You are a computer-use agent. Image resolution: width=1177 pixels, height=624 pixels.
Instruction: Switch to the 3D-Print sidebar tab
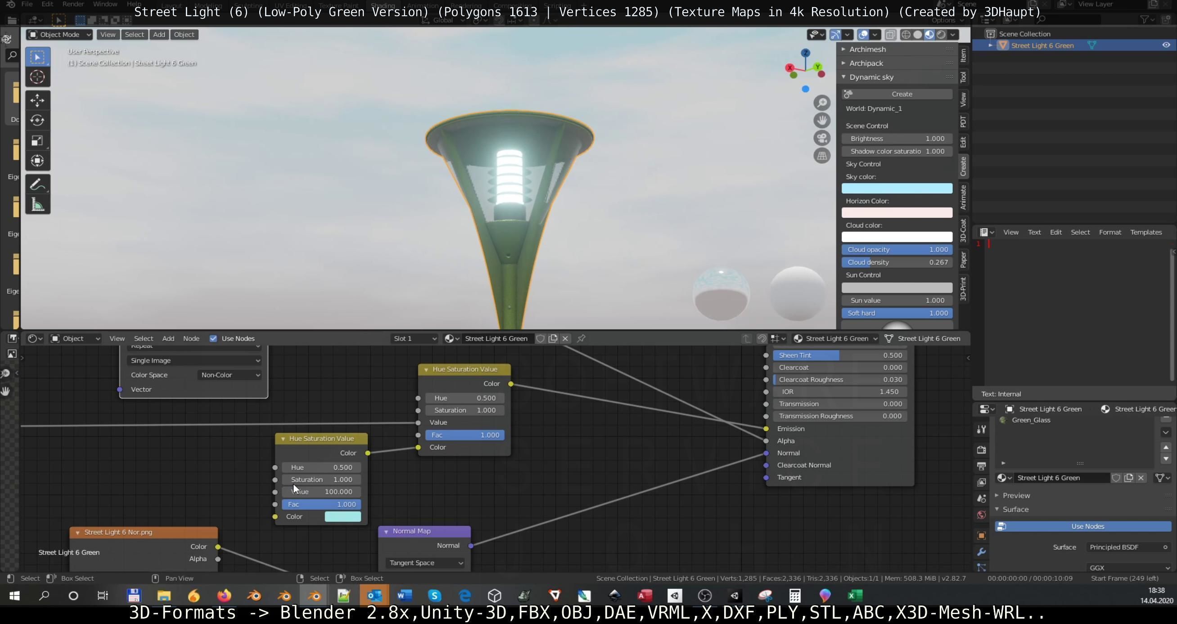(963, 288)
